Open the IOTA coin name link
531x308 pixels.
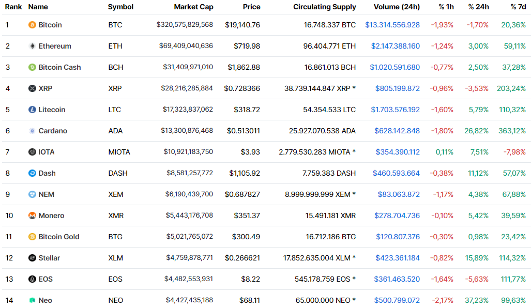(47, 152)
